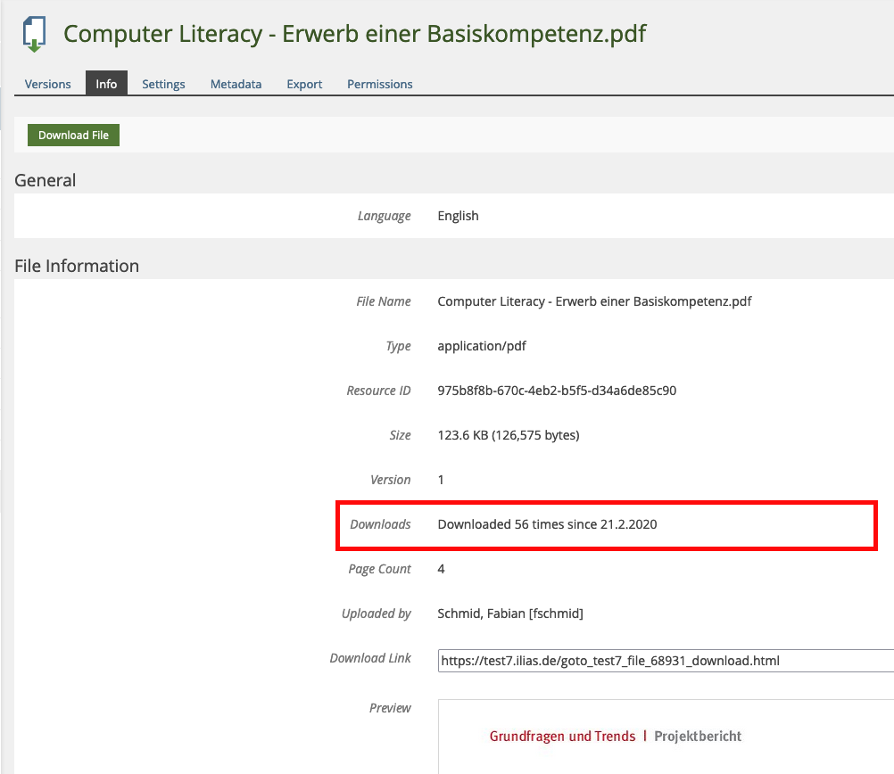Click the Resource ID value string
The width and height of the screenshot is (894, 774).
tap(556, 391)
